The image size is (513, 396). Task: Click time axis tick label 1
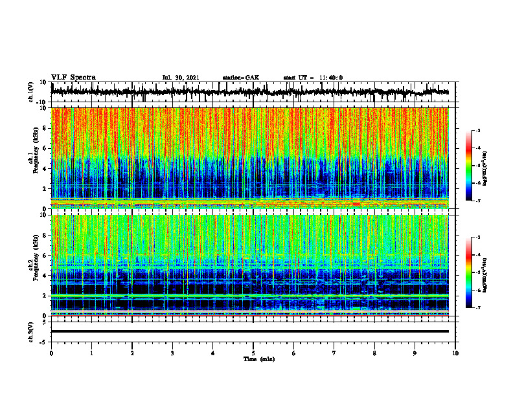click(91, 353)
